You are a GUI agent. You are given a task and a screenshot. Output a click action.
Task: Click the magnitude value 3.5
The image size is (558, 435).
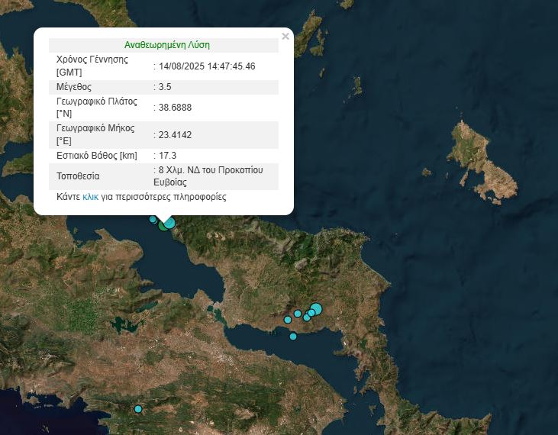[x=165, y=87]
